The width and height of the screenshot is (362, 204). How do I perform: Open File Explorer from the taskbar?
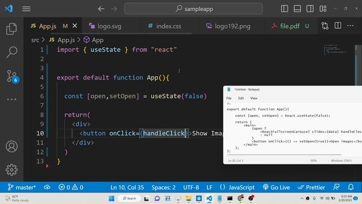point(188,198)
